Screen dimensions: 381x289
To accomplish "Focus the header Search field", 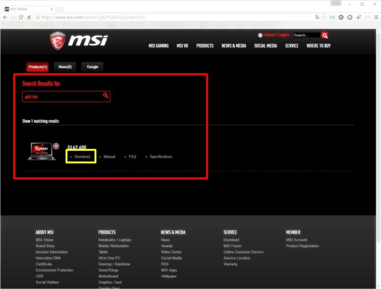I will [x=307, y=35].
